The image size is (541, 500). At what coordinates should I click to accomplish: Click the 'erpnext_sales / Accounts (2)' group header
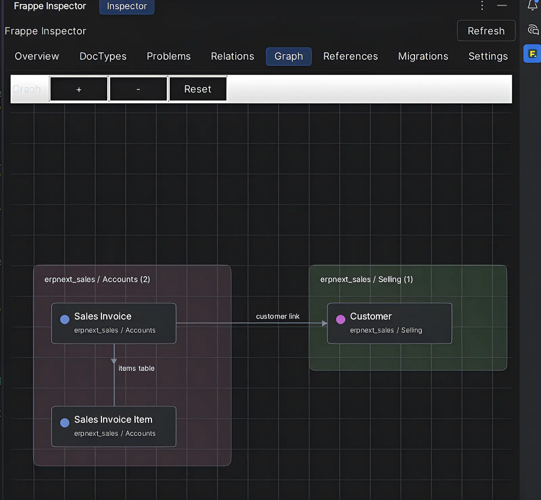click(x=97, y=279)
